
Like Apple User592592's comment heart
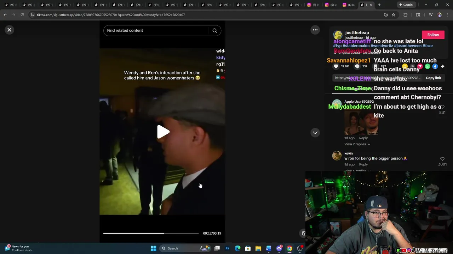click(x=442, y=107)
